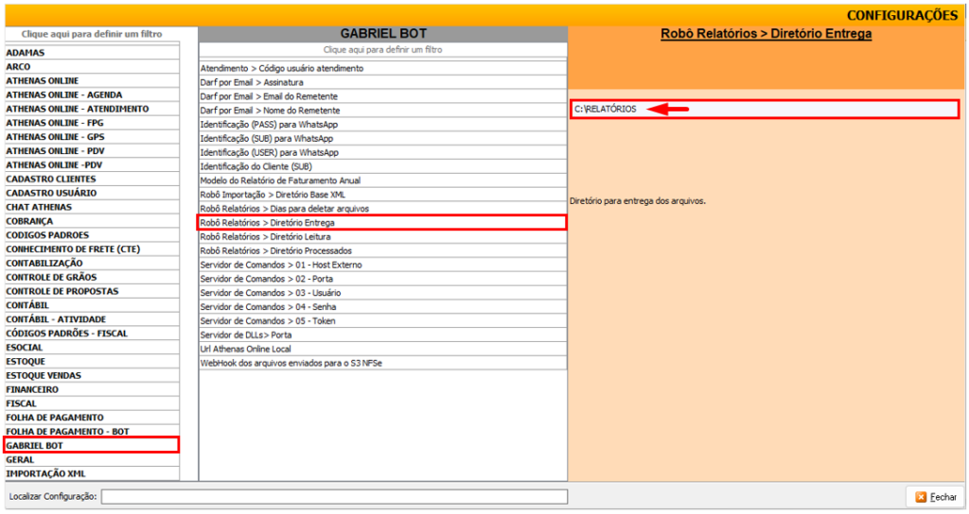Click the Fechar button
Viewport: 969px width, 514px height.
935,496
